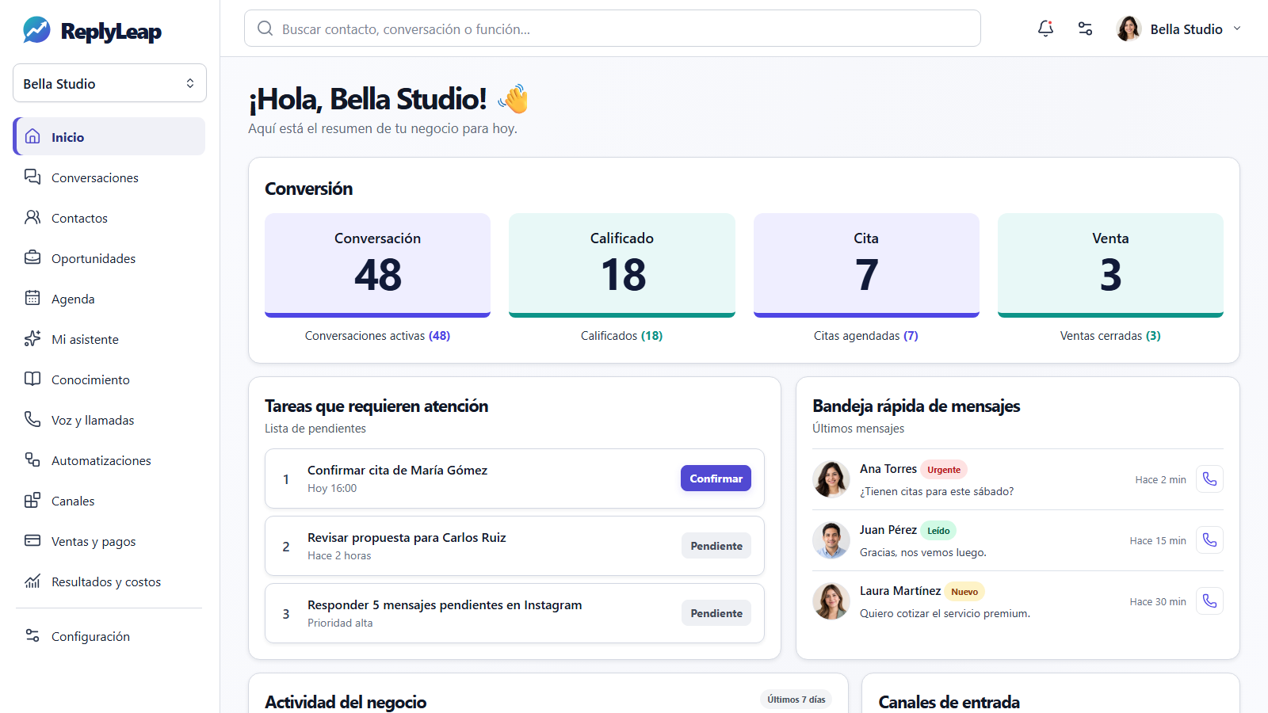The image size is (1268, 713).
Task: Open Canales menu item
Action: click(109, 500)
